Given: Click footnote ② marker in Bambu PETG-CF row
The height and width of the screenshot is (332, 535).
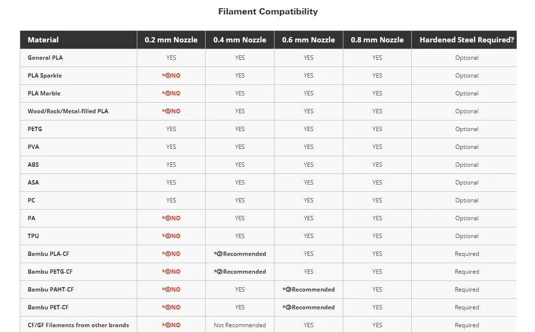Looking at the screenshot, I should (x=220, y=272).
